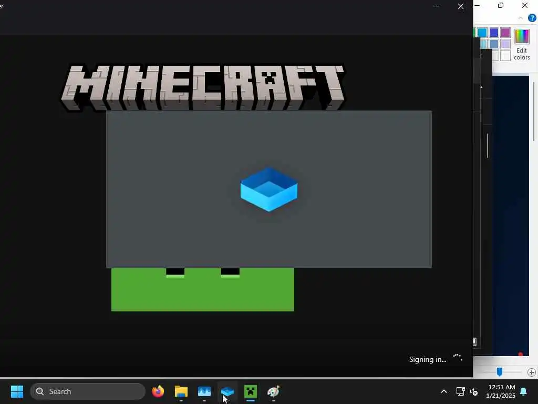
Task: Open Edit colors in Paint
Action: [522, 45]
